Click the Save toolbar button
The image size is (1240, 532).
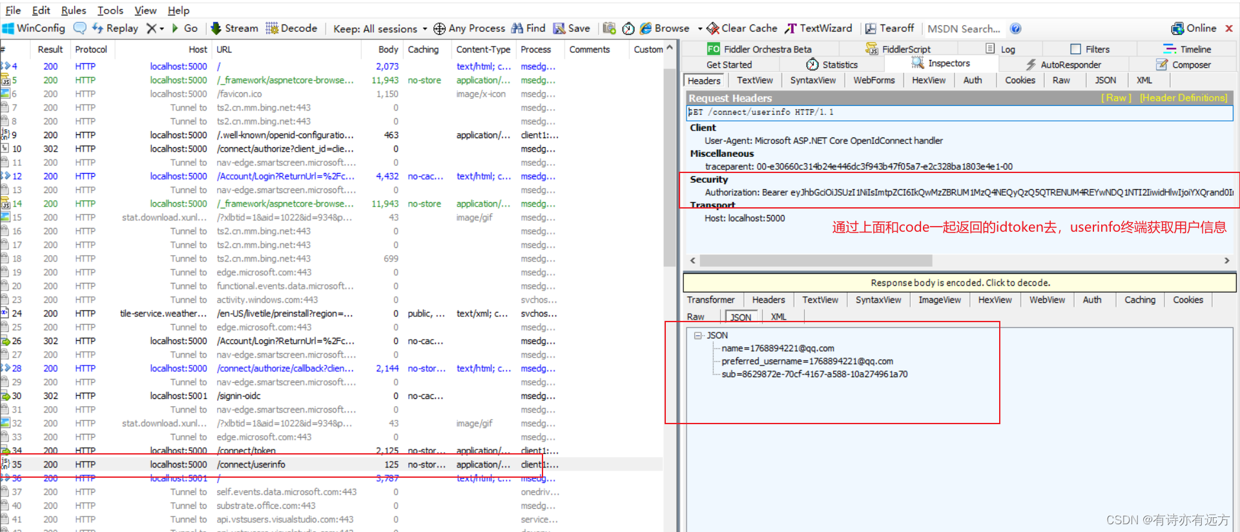(572, 28)
